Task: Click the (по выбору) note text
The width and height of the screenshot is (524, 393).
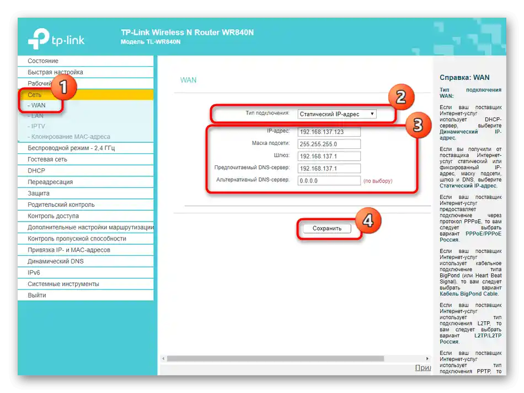Action: coord(378,181)
